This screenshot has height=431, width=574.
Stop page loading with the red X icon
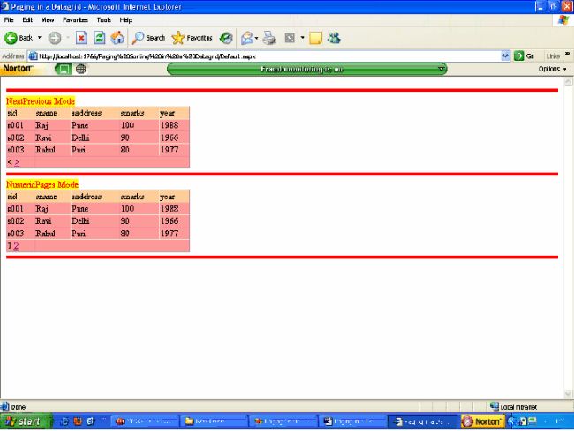[x=81, y=38]
